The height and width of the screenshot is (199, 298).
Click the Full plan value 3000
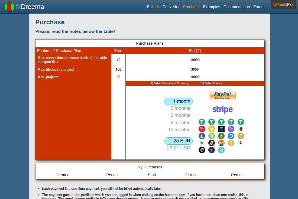point(195,70)
